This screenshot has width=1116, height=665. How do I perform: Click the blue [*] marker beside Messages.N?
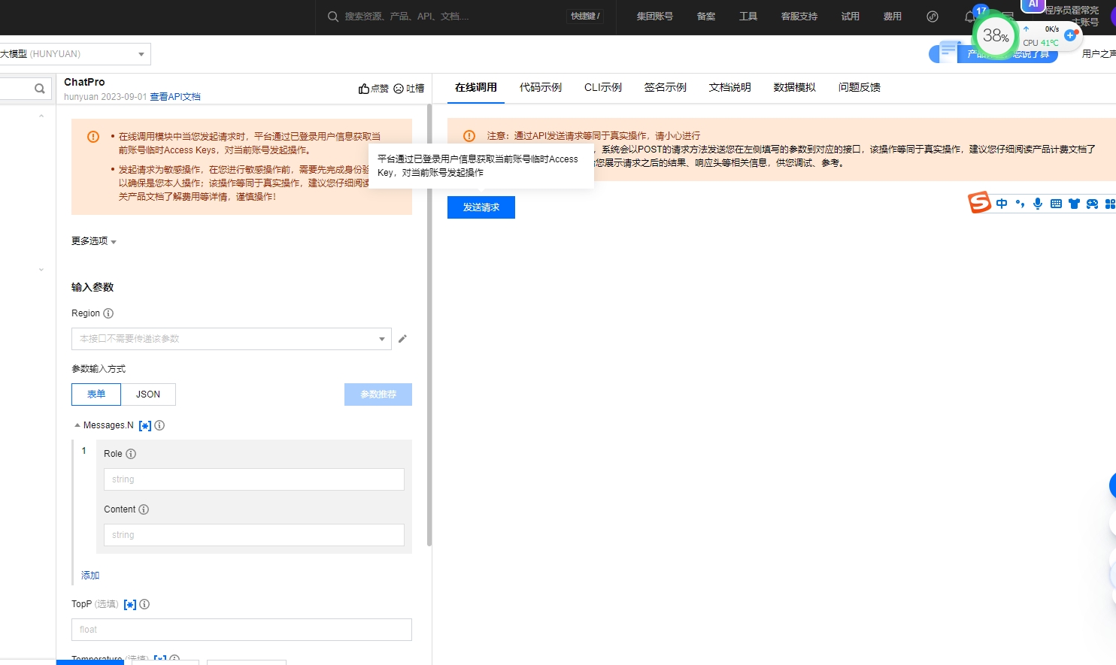click(x=145, y=426)
